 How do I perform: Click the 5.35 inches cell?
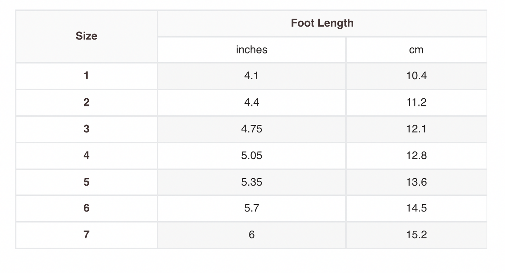pos(252,182)
